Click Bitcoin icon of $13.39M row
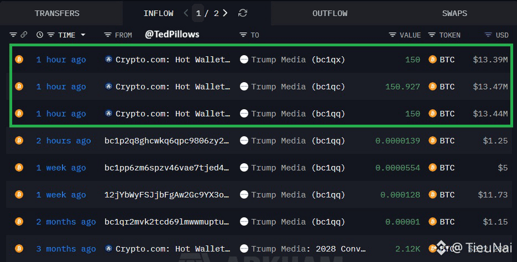The image size is (517, 262). click(x=19, y=60)
